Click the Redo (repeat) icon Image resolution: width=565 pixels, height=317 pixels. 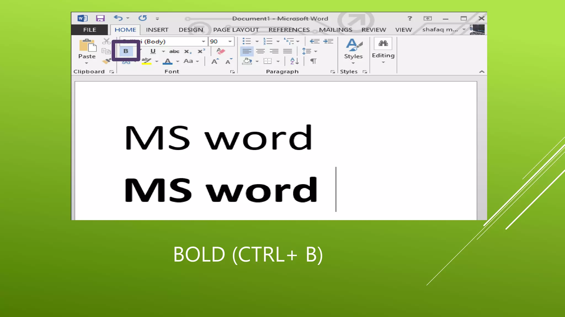click(x=143, y=18)
